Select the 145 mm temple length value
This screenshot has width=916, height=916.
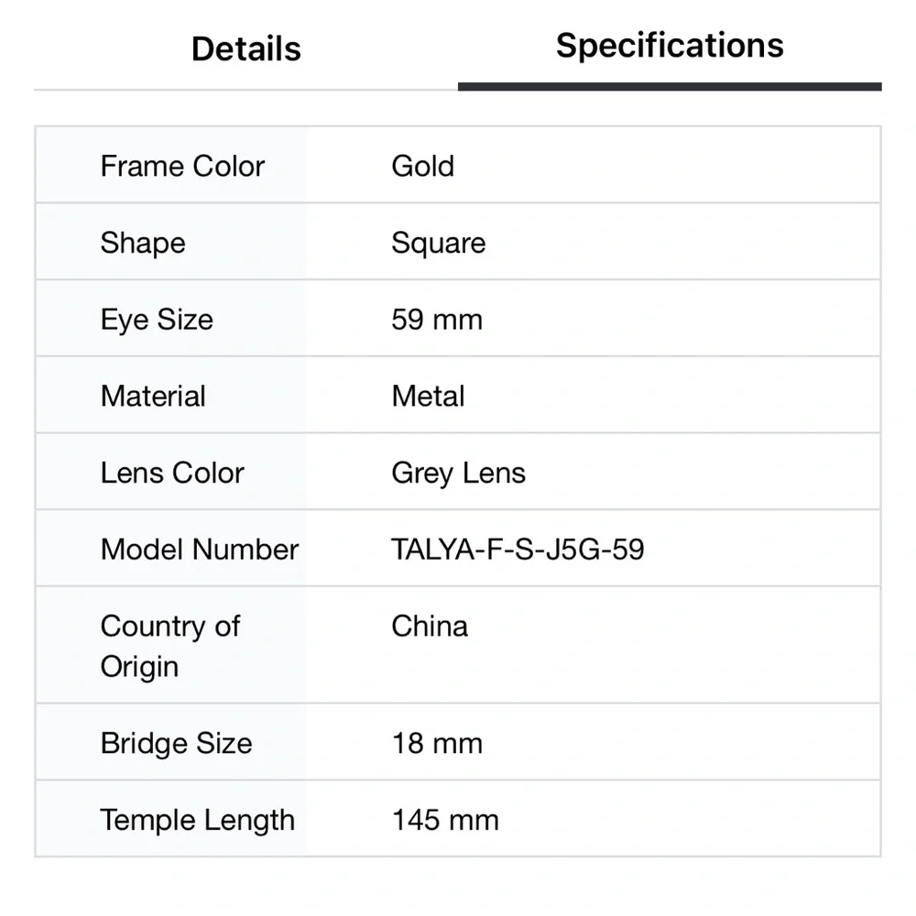tap(445, 820)
